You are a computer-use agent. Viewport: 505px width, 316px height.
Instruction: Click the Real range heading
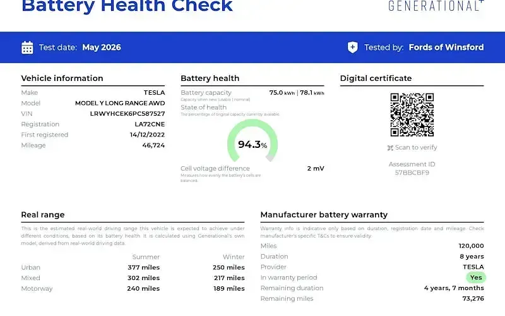(x=43, y=215)
